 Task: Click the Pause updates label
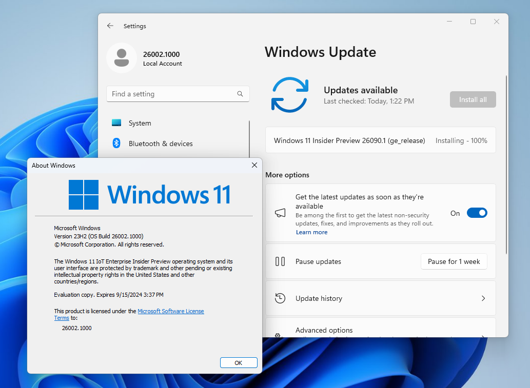click(x=318, y=261)
